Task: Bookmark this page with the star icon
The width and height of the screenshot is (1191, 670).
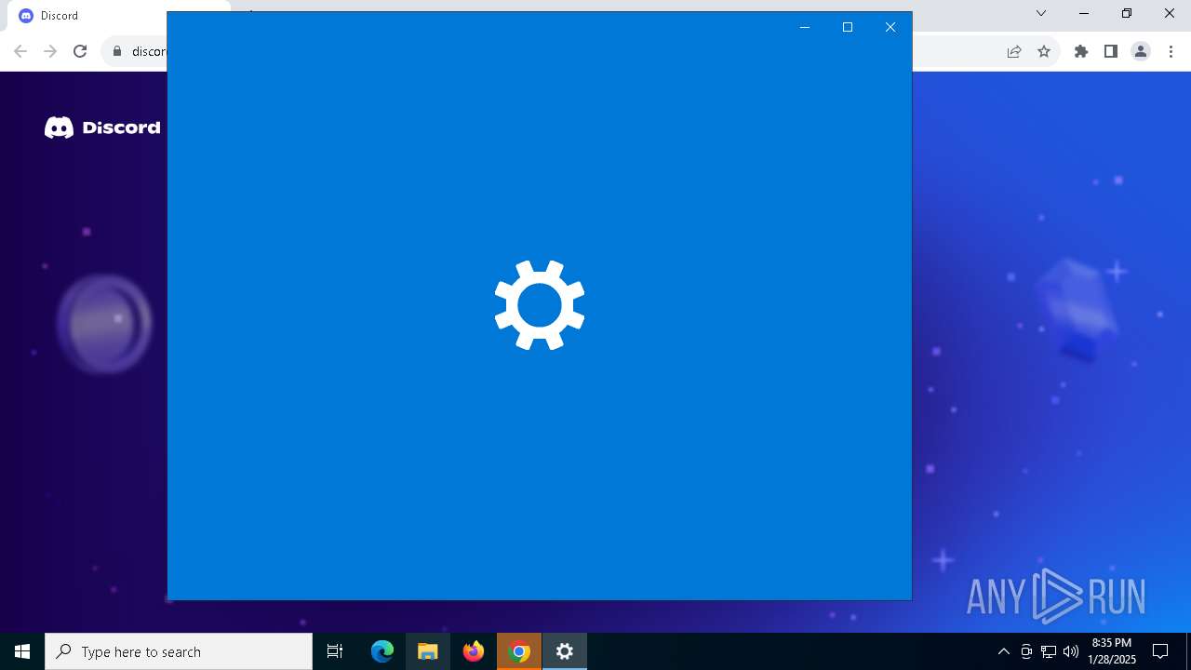Action: coord(1044,51)
